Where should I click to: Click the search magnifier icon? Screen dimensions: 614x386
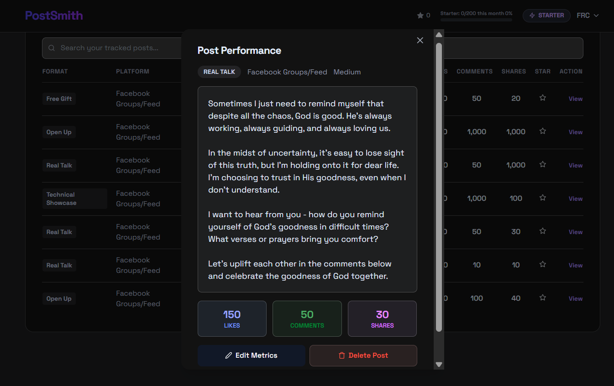pyautogui.click(x=52, y=48)
